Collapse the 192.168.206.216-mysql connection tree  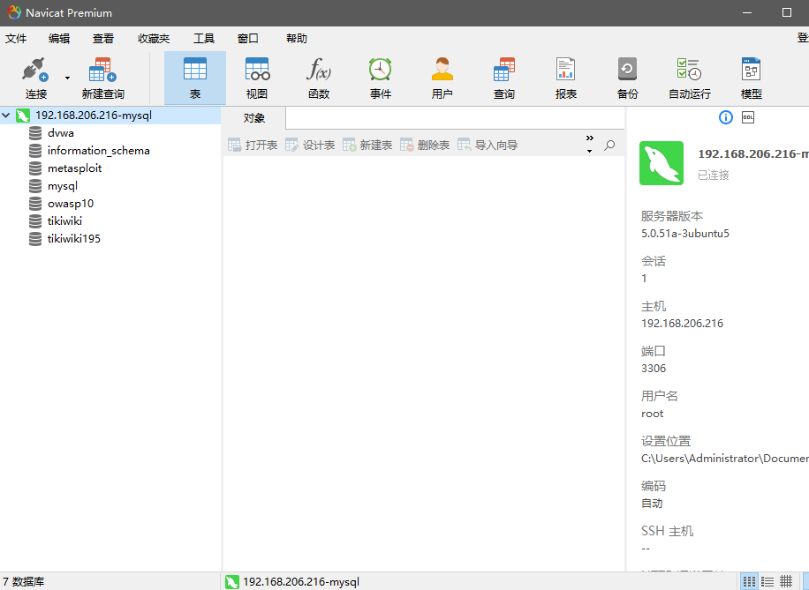click(x=7, y=115)
